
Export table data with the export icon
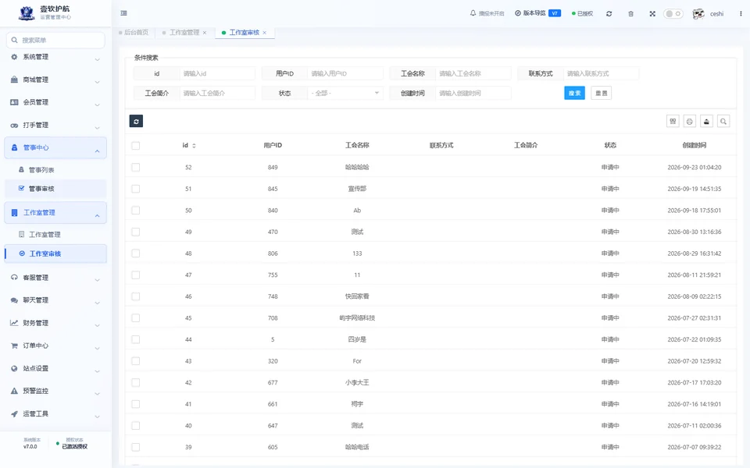click(706, 122)
